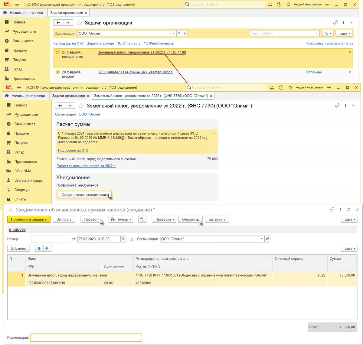Open the Печать dropdown button
Viewport: 363px width, 345px height.
click(121, 219)
